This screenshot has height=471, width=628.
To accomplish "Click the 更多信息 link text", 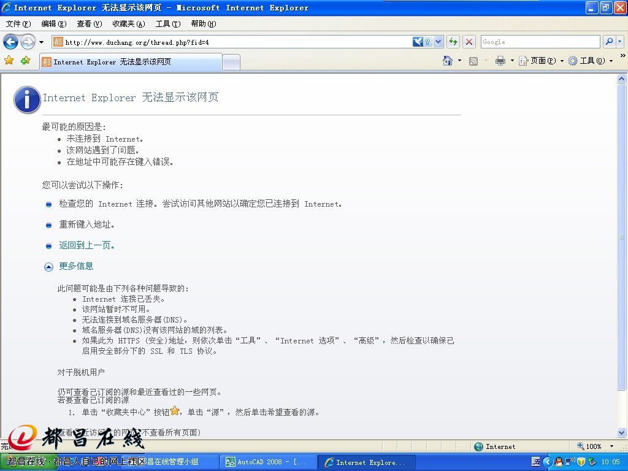I will pos(76,266).
